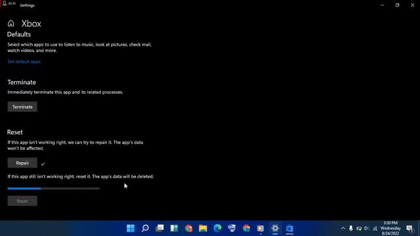Go to Settings home via house icon

coord(10,24)
